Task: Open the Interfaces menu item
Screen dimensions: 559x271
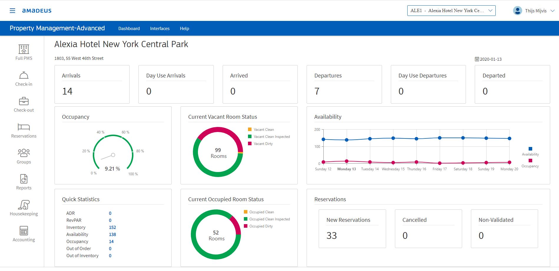Action: click(x=160, y=29)
